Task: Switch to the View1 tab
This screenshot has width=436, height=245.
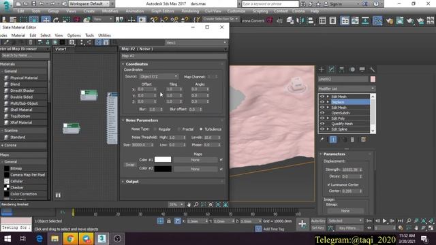Action: [x=61, y=49]
